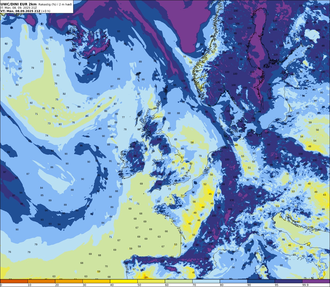Click the 'VT: Mán. 08.09.2025 21Z (+0 h)' line
This screenshot has height=287, width=330.
point(25,11)
